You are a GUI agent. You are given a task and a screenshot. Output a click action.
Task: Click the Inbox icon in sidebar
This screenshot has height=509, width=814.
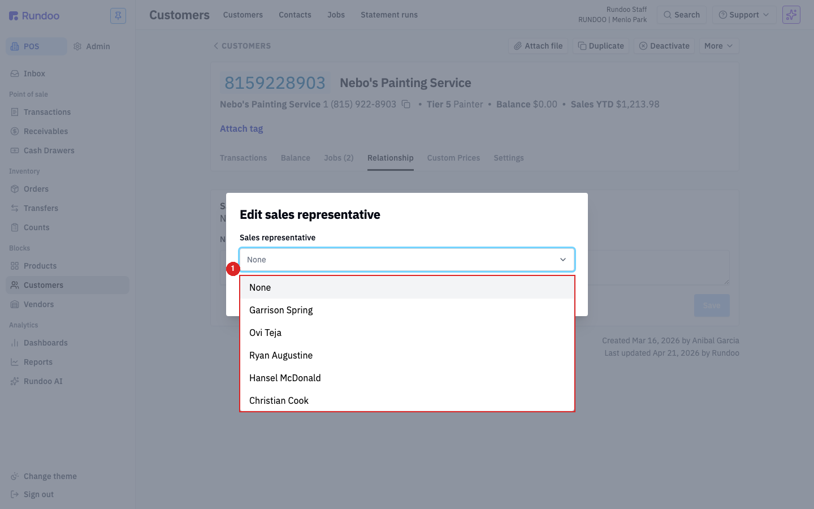15,74
